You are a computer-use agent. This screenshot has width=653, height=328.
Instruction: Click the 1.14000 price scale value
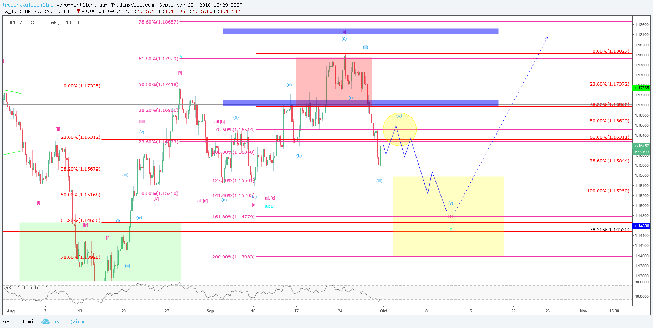tap(642, 256)
